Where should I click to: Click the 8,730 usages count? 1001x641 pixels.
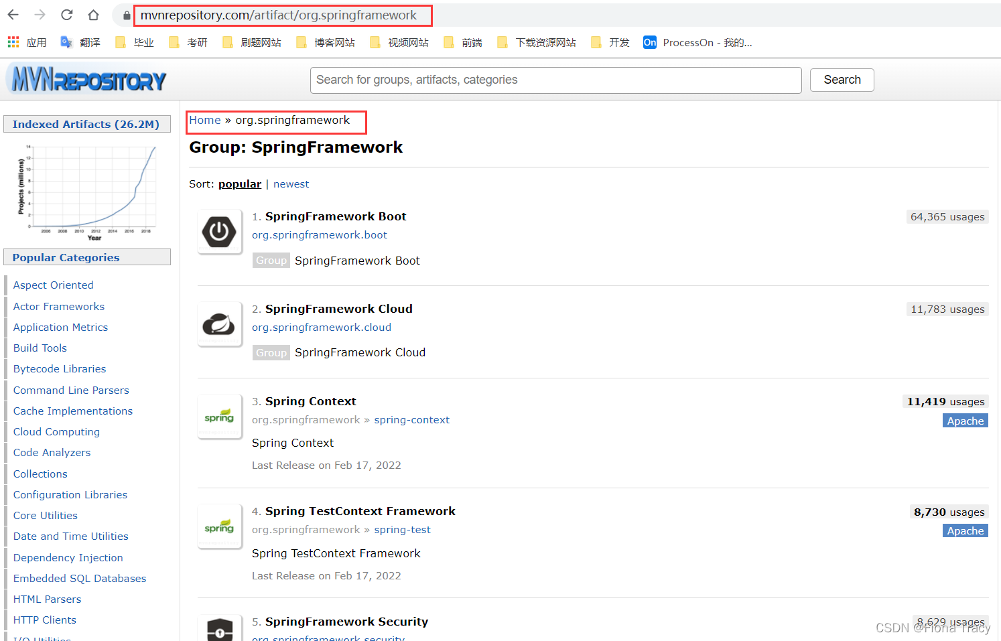(x=949, y=512)
